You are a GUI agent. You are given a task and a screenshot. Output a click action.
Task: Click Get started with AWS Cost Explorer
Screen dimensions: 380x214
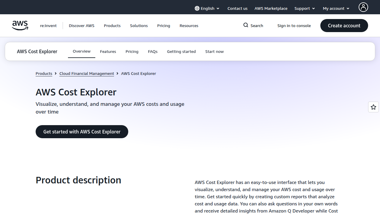pos(82,132)
